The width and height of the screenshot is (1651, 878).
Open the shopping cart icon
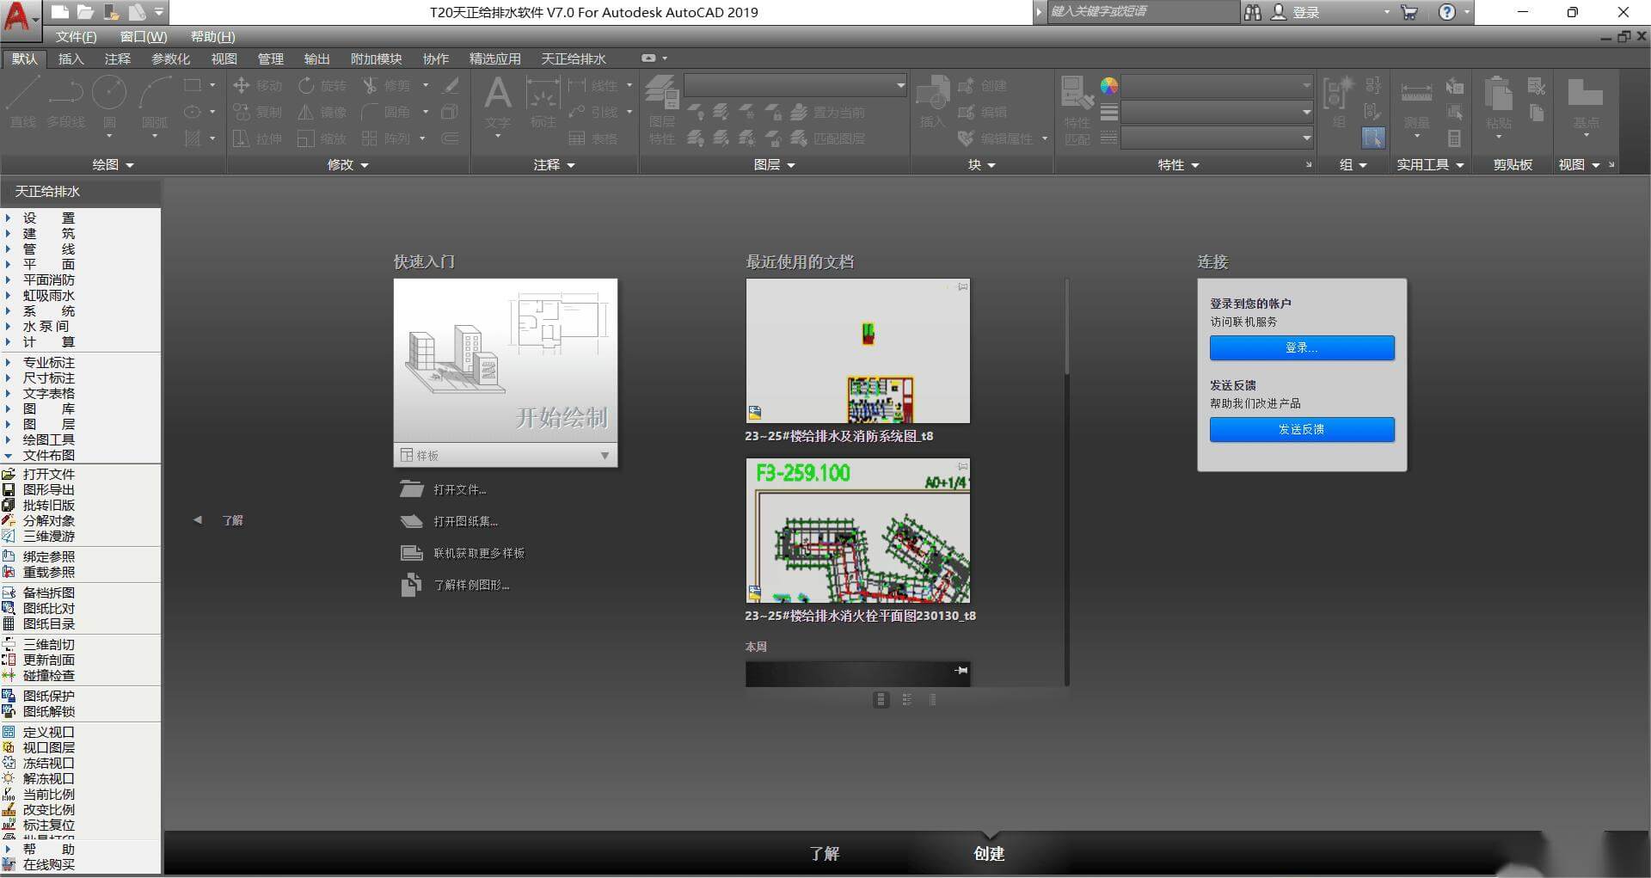click(x=1409, y=12)
